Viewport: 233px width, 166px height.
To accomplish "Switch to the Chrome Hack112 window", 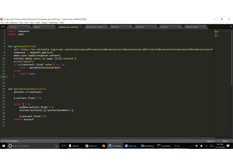I will (92, 146).
